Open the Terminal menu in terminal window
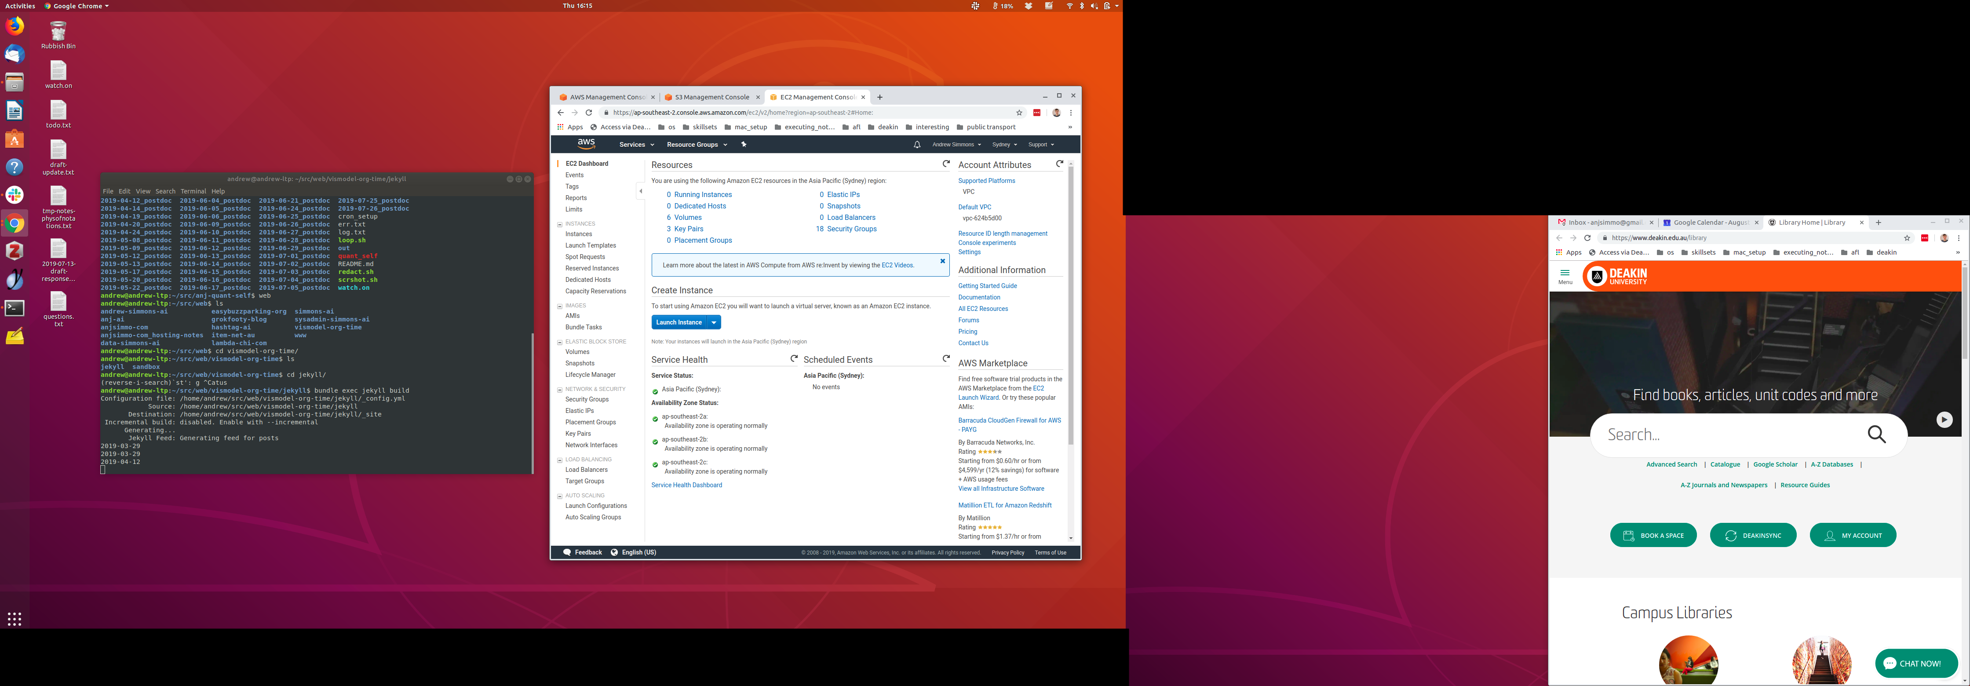1970x686 pixels. [x=193, y=191]
